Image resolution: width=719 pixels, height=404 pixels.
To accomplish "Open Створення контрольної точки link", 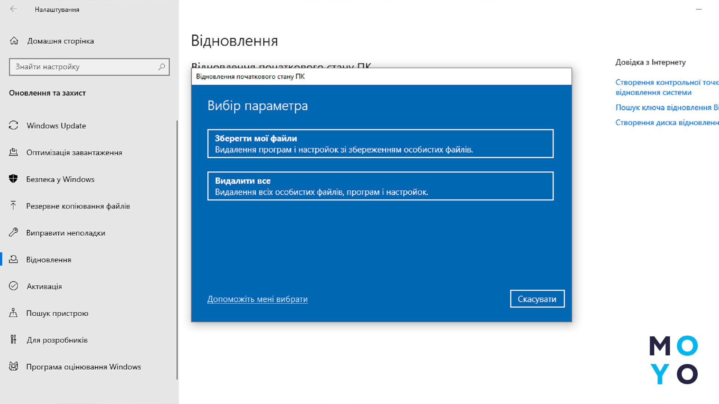I will [x=666, y=87].
